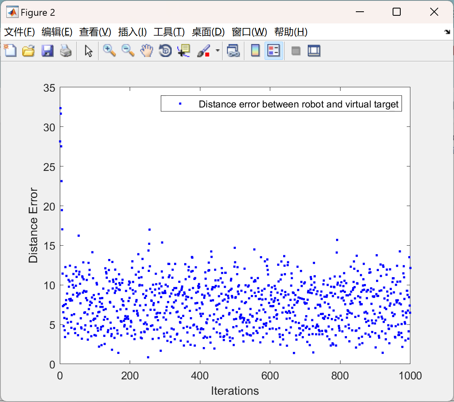Select the Edit Plot arrow tool
This screenshot has width=454, height=402.
click(x=88, y=51)
